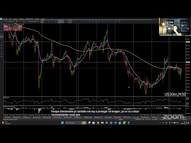Viewport: 191px width, 143px height.
Task: Expand the drawing objects dropdown arrow
Action: click(x=117, y=21)
